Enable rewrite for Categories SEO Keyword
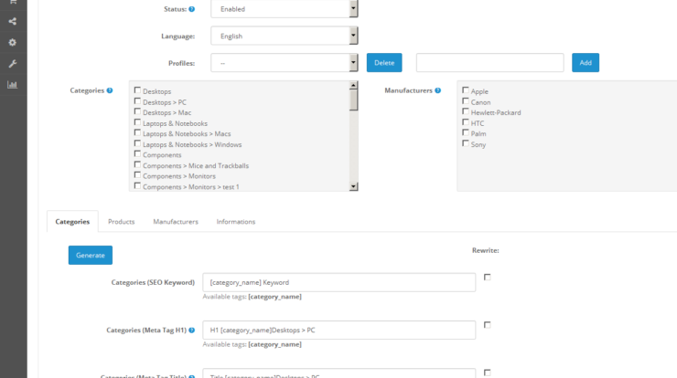 [x=488, y=278]
